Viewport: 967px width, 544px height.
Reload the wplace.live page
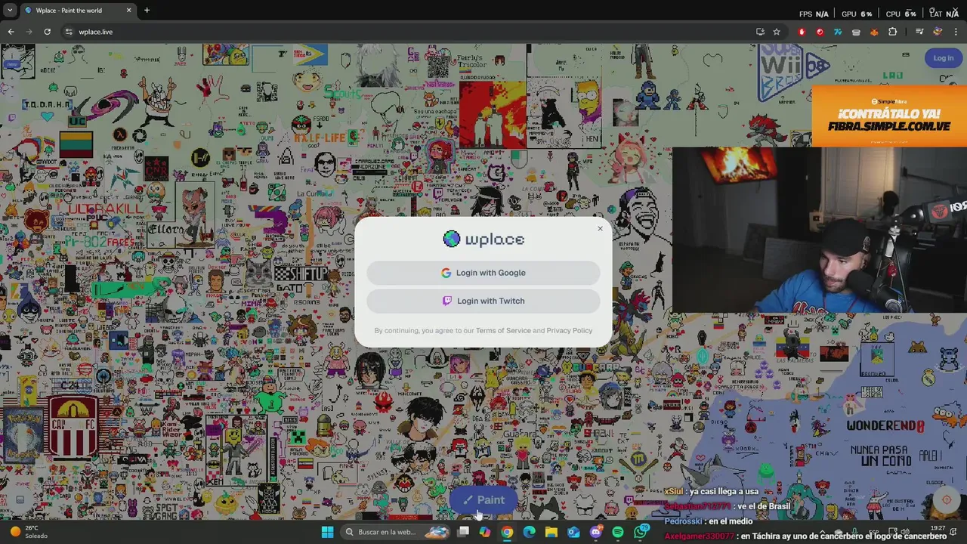point(47,32)
